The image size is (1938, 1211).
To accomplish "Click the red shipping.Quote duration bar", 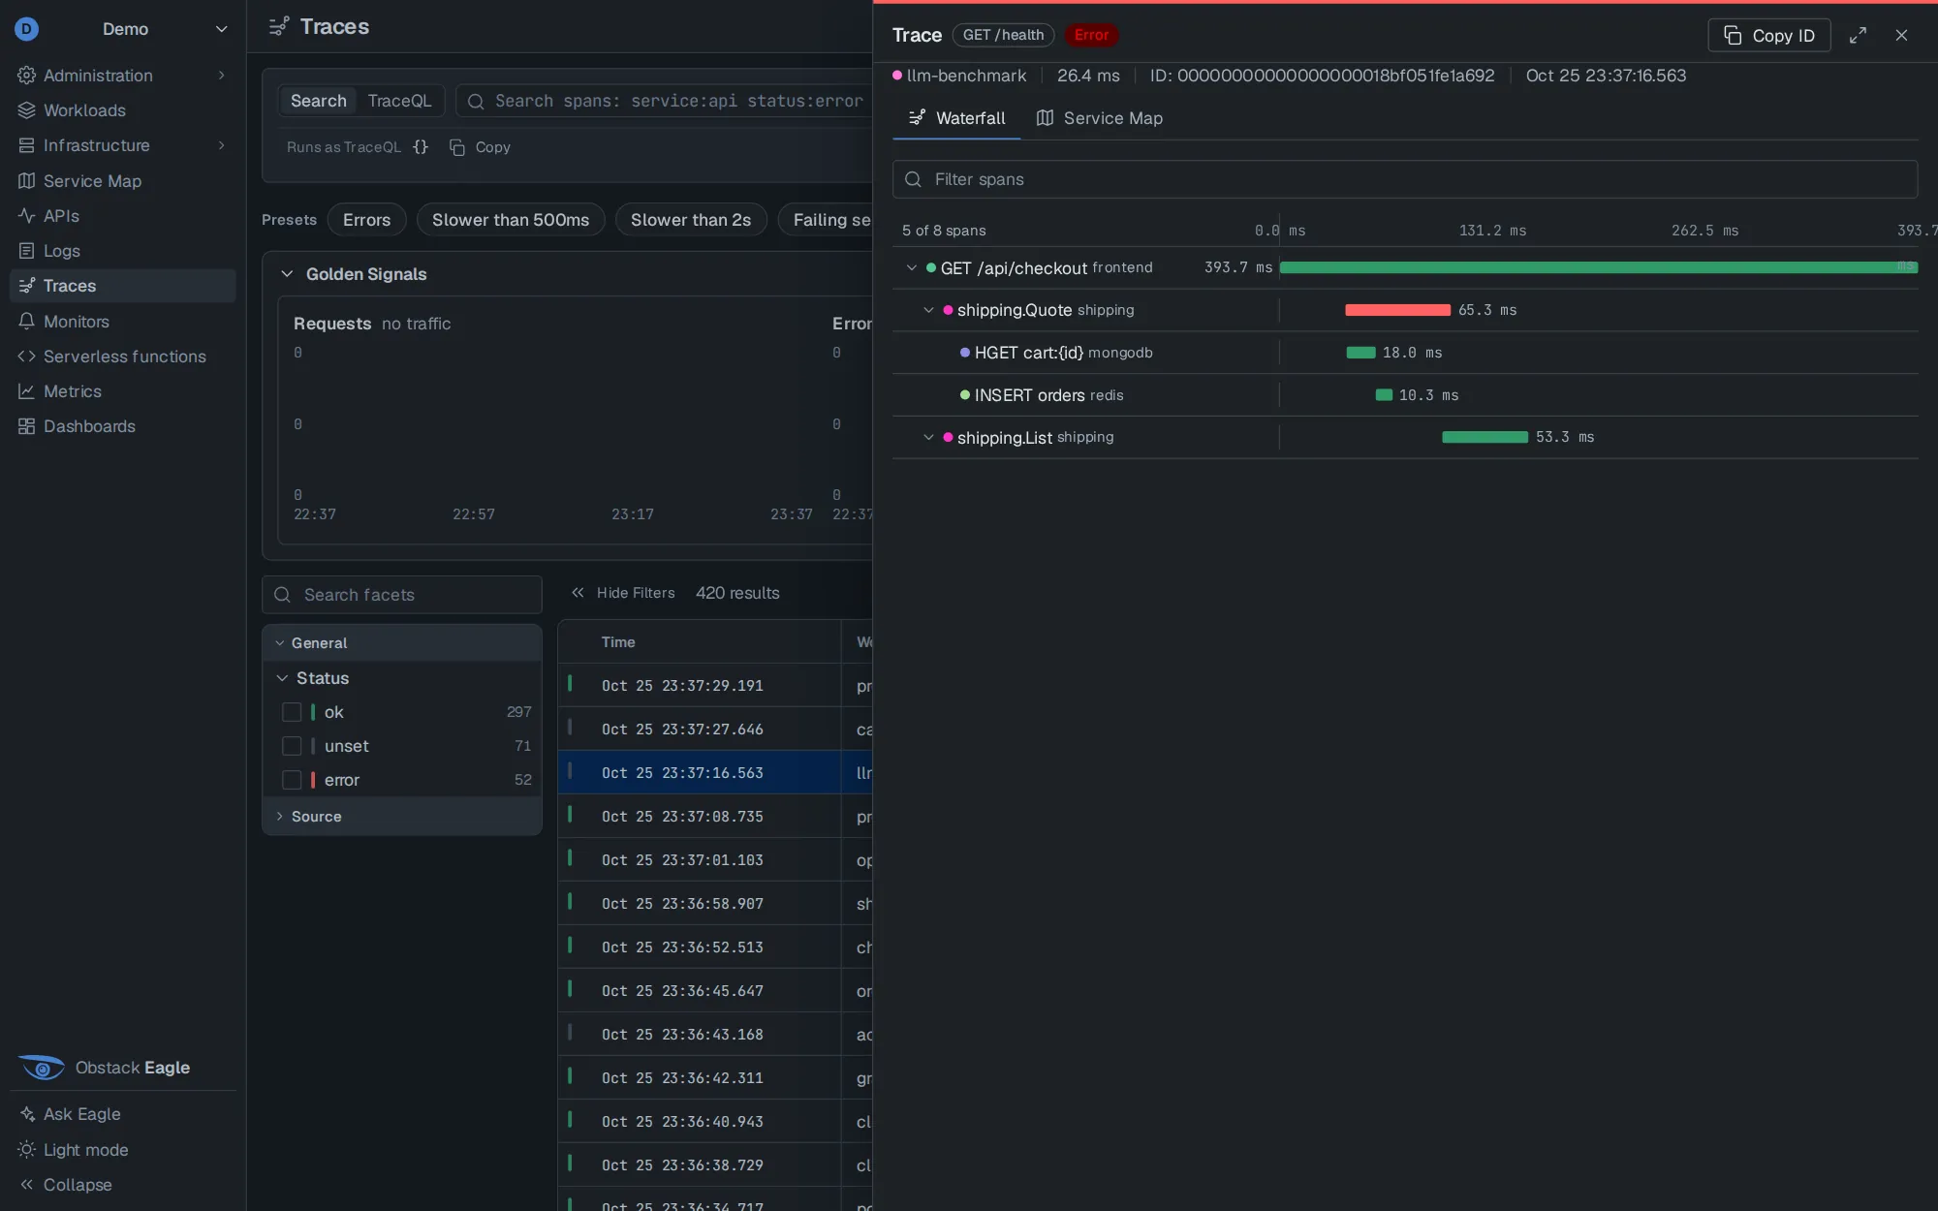I will [x=1397, y=310].
